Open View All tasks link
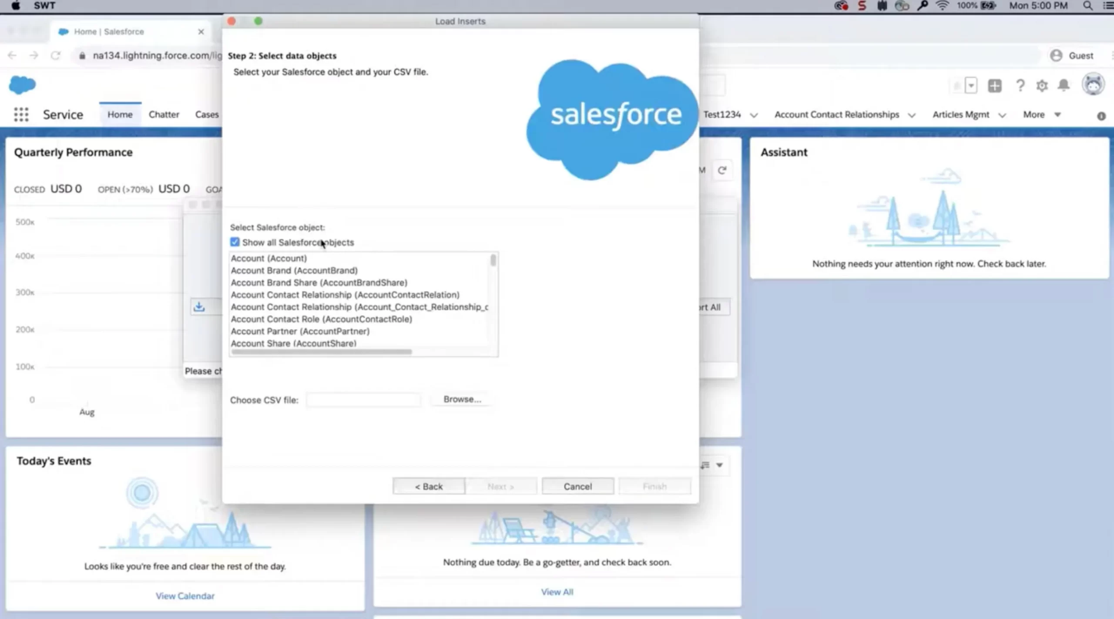The width and height of the screenshot is (1114, 619). (557, 592)
